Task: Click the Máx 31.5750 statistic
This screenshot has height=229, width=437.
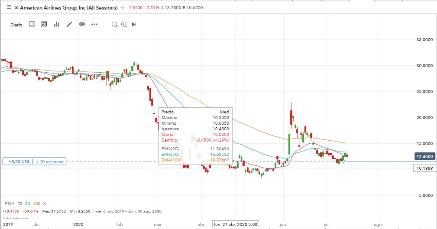Action: point(54,211)
